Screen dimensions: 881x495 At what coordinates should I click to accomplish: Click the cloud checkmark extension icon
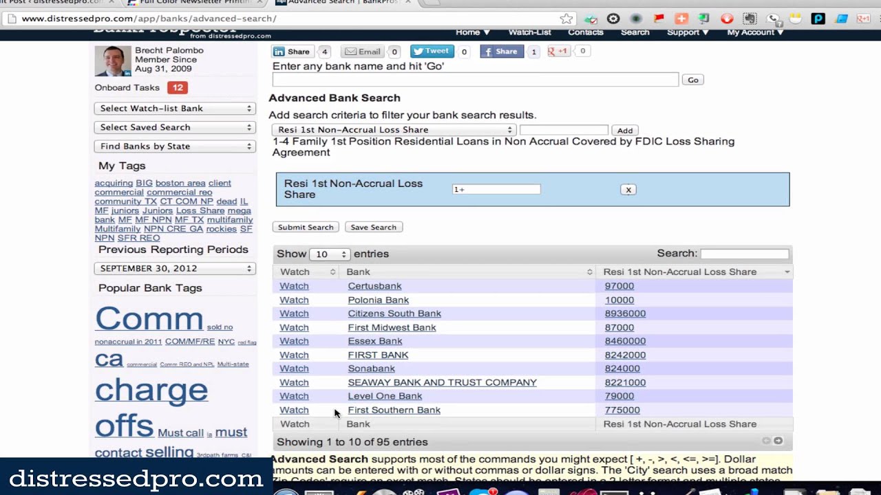(591, 19)
